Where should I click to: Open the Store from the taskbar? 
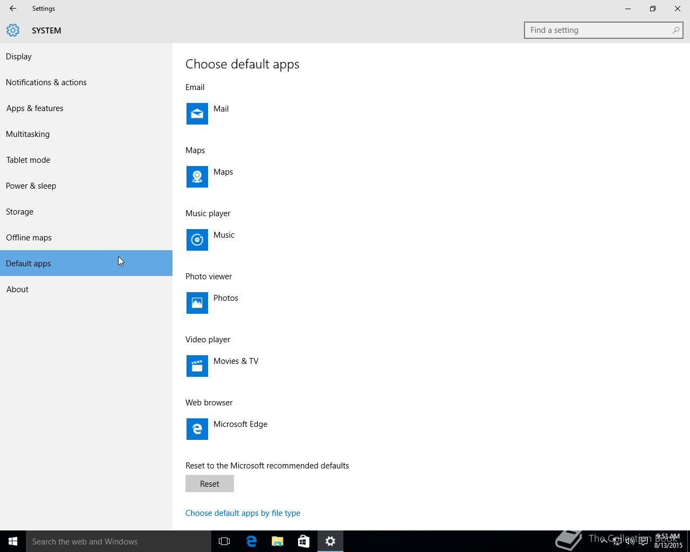[x=304, y=541]
